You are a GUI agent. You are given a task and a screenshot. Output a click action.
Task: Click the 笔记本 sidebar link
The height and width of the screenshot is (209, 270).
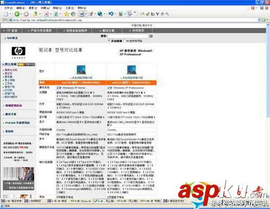point(9,73)
